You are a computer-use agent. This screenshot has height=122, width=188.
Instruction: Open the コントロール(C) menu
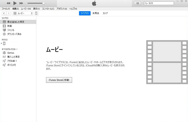48,9
